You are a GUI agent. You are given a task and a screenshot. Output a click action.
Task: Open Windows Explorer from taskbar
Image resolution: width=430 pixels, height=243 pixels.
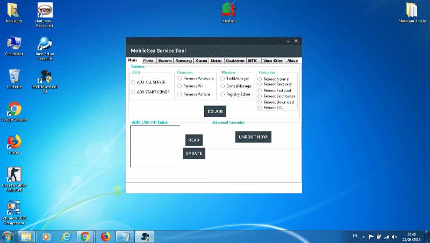pos(26,237)
